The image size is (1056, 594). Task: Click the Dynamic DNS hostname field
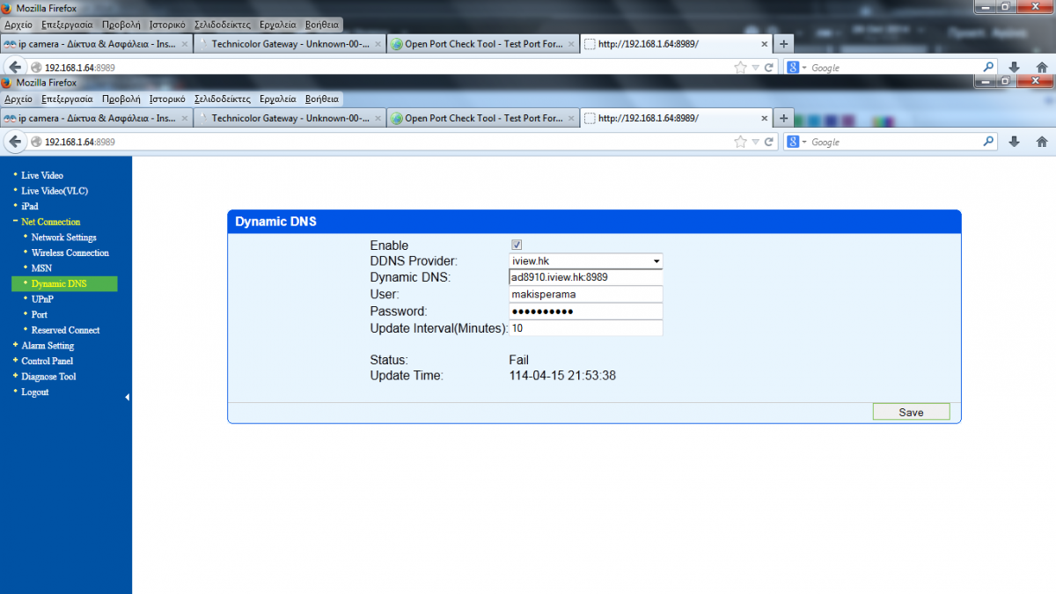(586, 277)
